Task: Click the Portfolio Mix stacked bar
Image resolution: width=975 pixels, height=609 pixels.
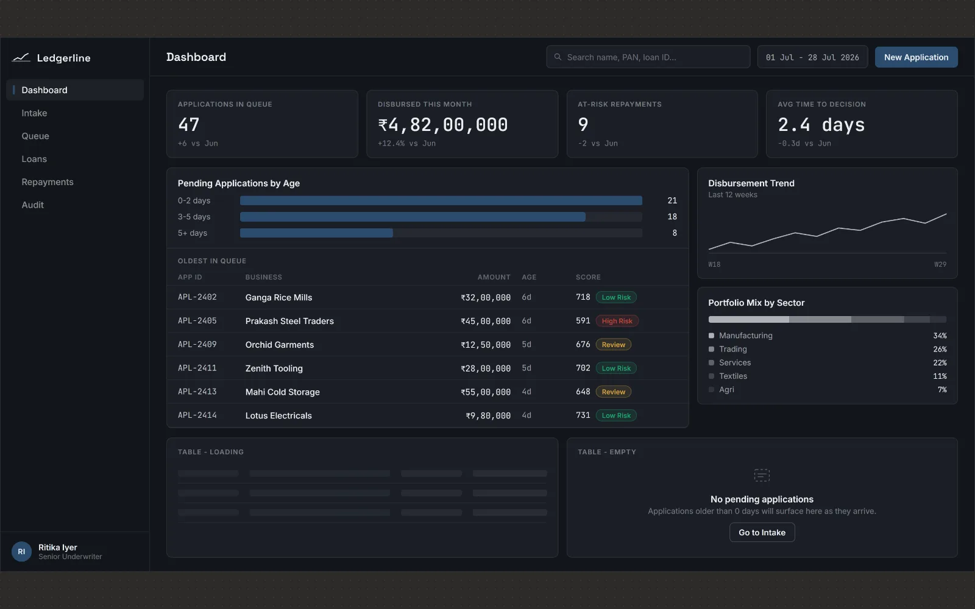Action: 828,319
